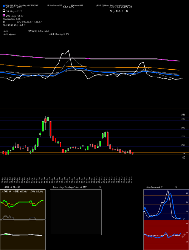Click the 'Stochastics & R' panel title

click(x=155, y=187)
